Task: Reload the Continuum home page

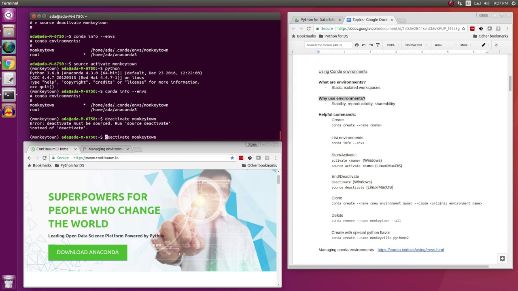Action: [x=45, y=158]
